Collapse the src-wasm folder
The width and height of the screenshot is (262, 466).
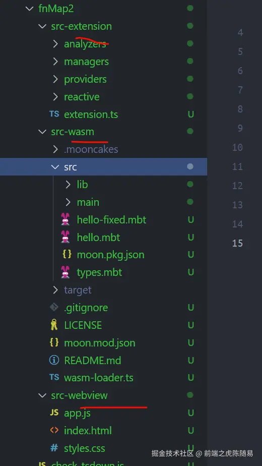[42, 132]
